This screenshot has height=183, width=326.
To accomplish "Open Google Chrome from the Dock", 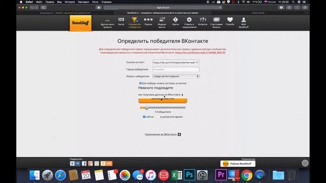I will pyautogui.click(x=247, y=175).
